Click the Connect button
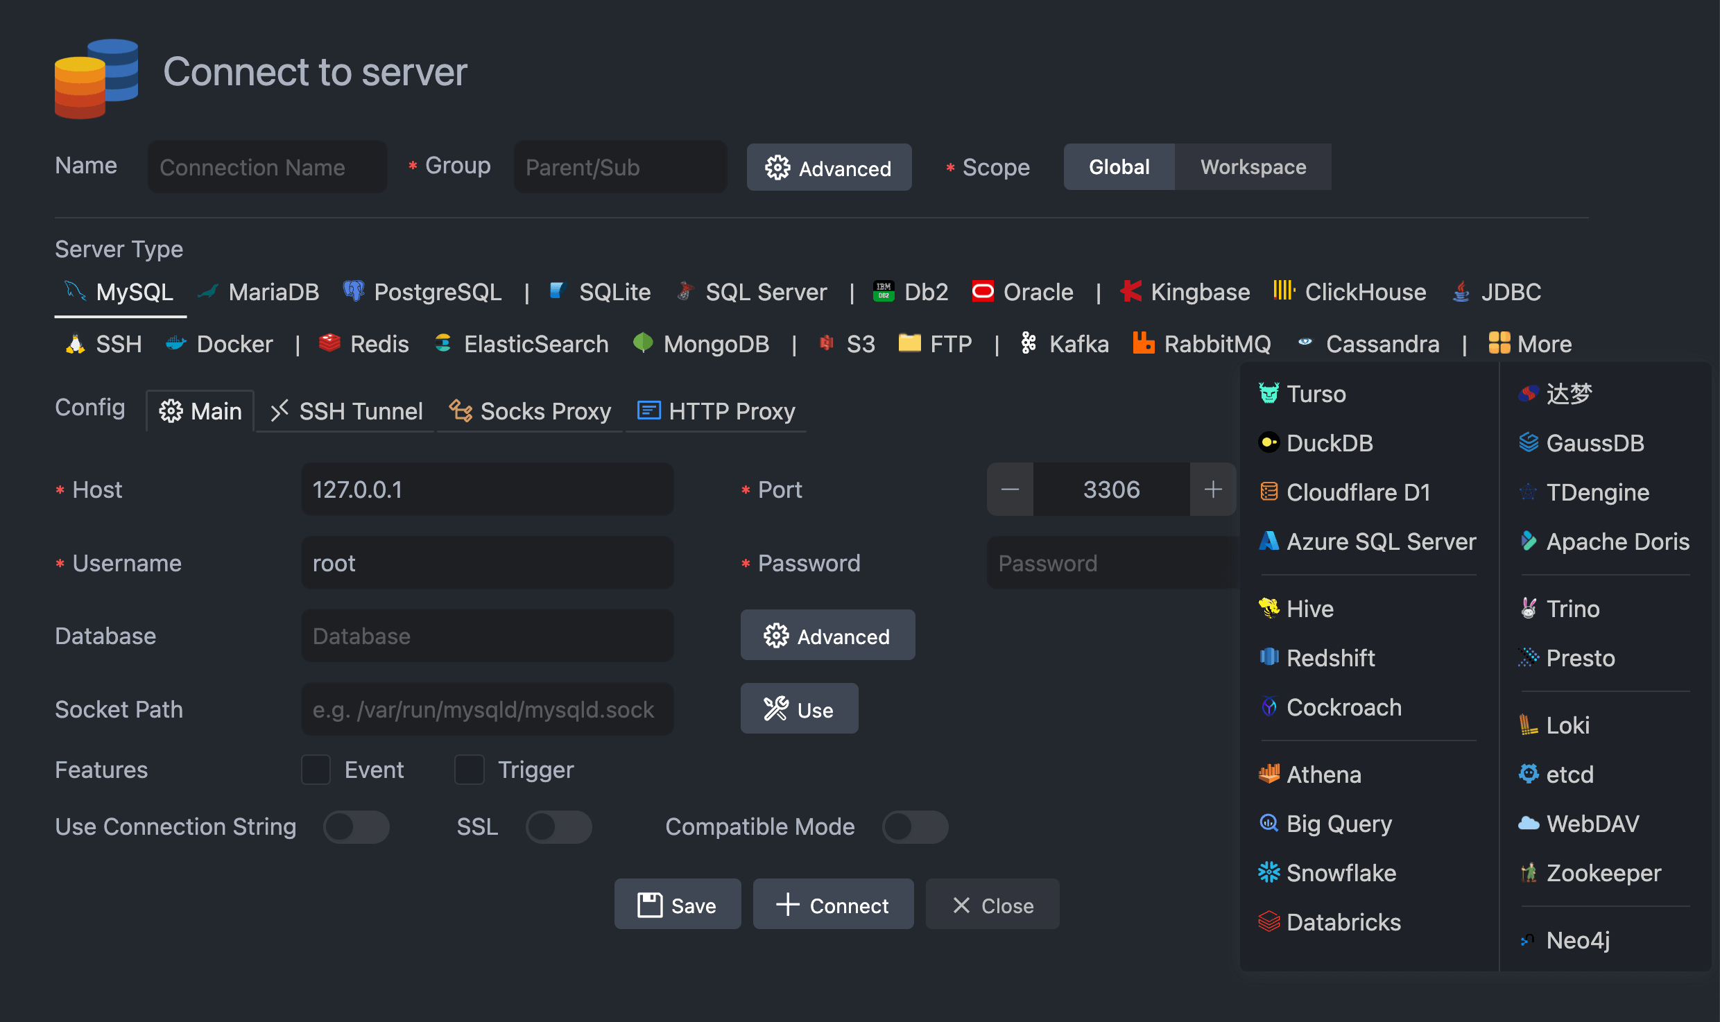 pos(833,904)
